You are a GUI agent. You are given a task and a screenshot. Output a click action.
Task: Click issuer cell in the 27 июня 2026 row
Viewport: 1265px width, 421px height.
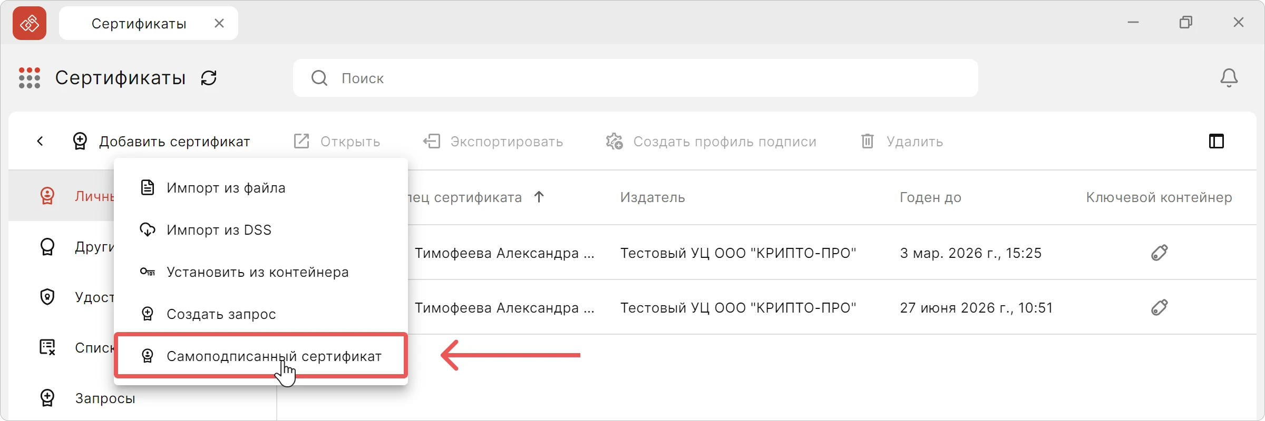pos(738,308)
